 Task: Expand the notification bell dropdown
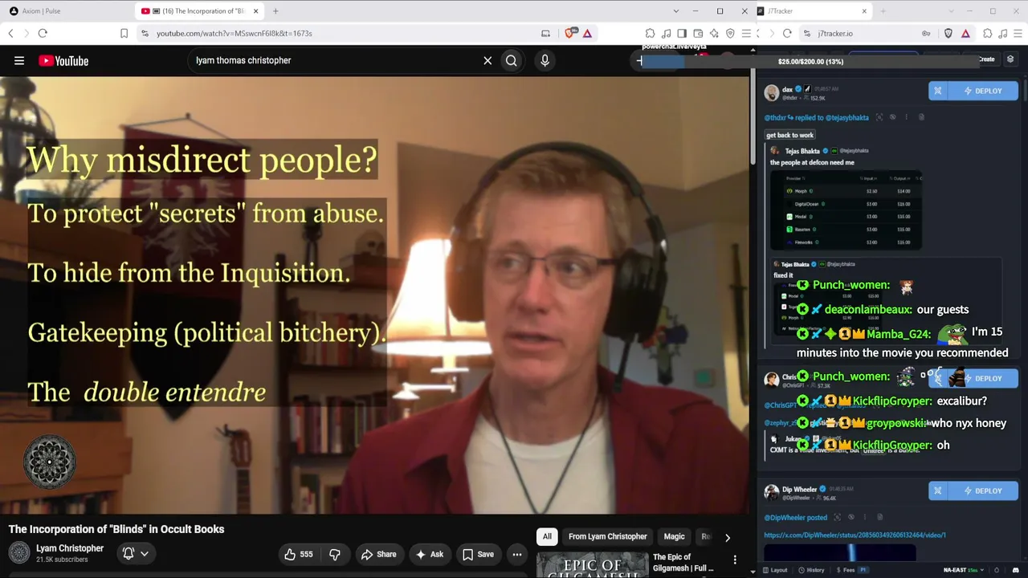point(135,553)
